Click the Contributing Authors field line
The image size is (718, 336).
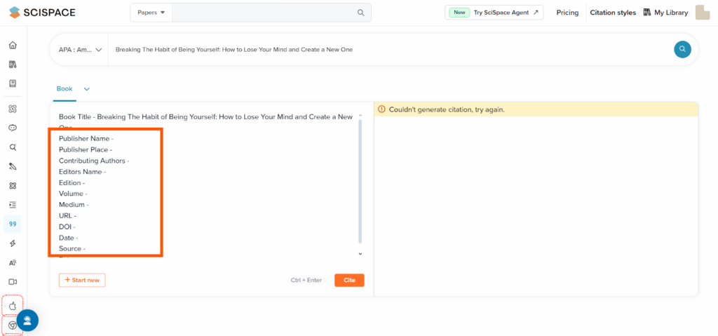[x=94, y=161]
